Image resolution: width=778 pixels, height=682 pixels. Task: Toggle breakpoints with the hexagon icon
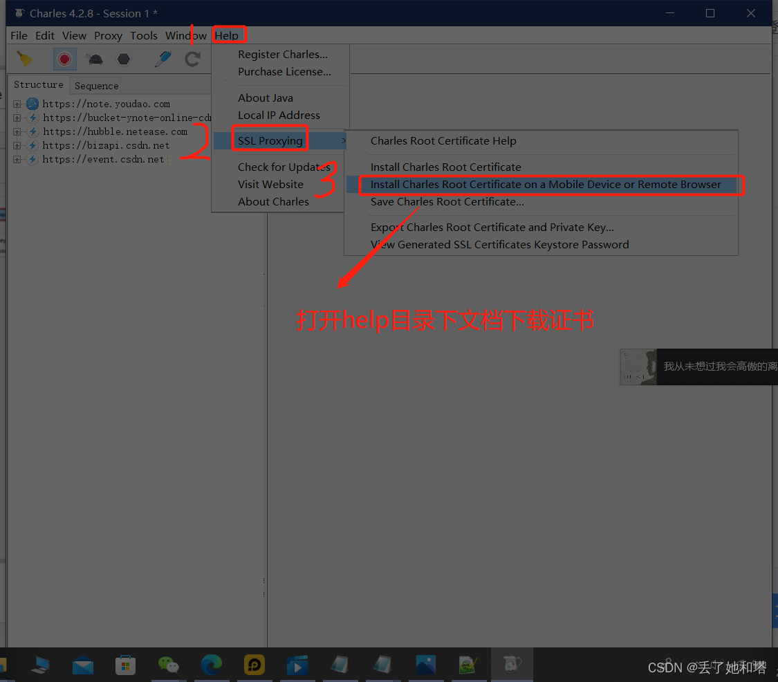click(x=124, y=59)
